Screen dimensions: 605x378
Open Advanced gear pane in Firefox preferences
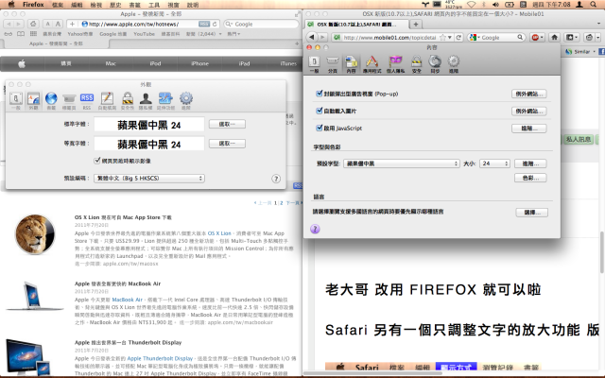click(454, 64)
